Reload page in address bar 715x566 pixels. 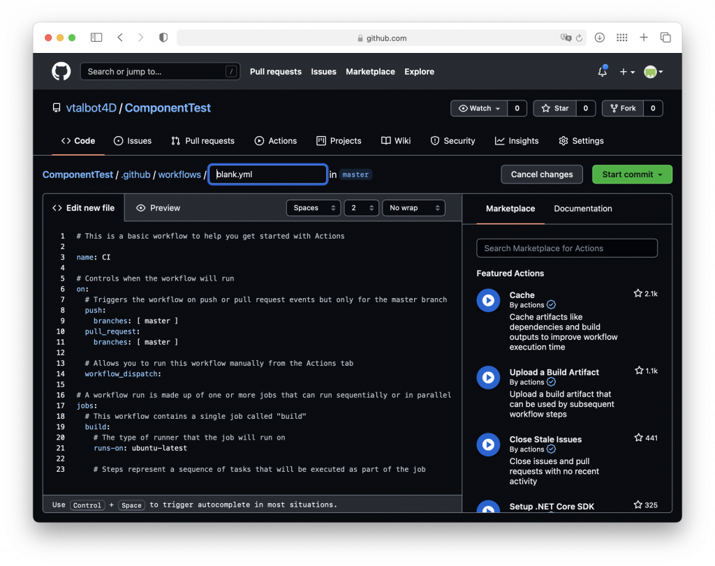[x=579, y=38]
